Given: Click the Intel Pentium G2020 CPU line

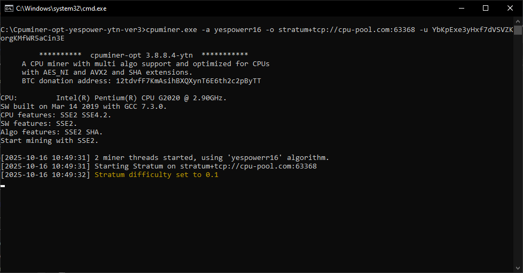Looking at the screenshot, I should pos(113,98).
